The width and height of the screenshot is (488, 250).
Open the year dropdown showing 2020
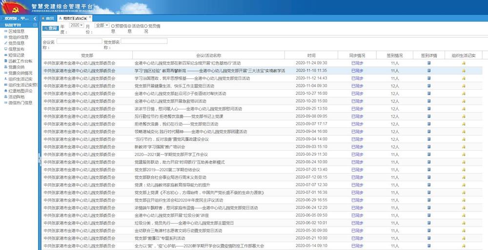pos(76,25)
